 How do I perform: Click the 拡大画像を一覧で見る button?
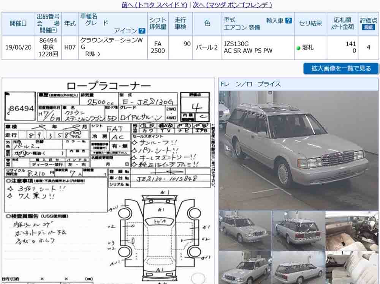click(341, 69)
